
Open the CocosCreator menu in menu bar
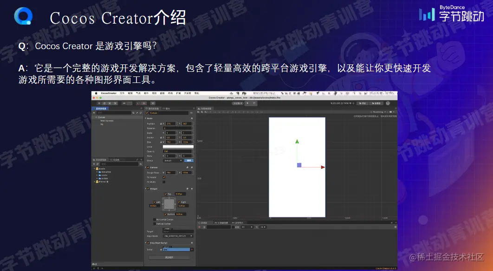pyautogui.click(x=109, y=93)
